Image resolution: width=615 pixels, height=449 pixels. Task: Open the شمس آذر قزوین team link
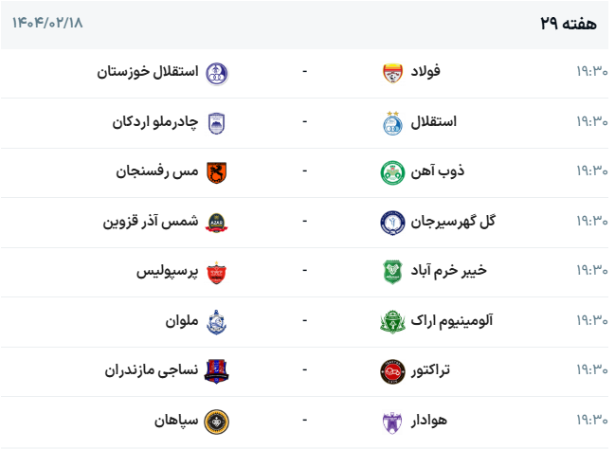151,222
